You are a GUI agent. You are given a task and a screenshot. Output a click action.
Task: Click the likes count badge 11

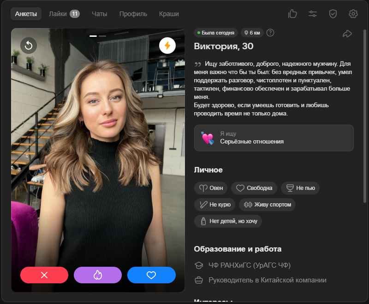(x=75, y=14)
